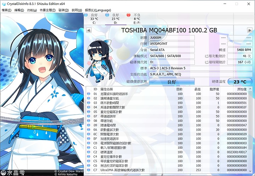Image resolution: width=255 pixels, height=176 pixels.
Task: Click the chibi Shizuku character image
Action: pos(99,61)
